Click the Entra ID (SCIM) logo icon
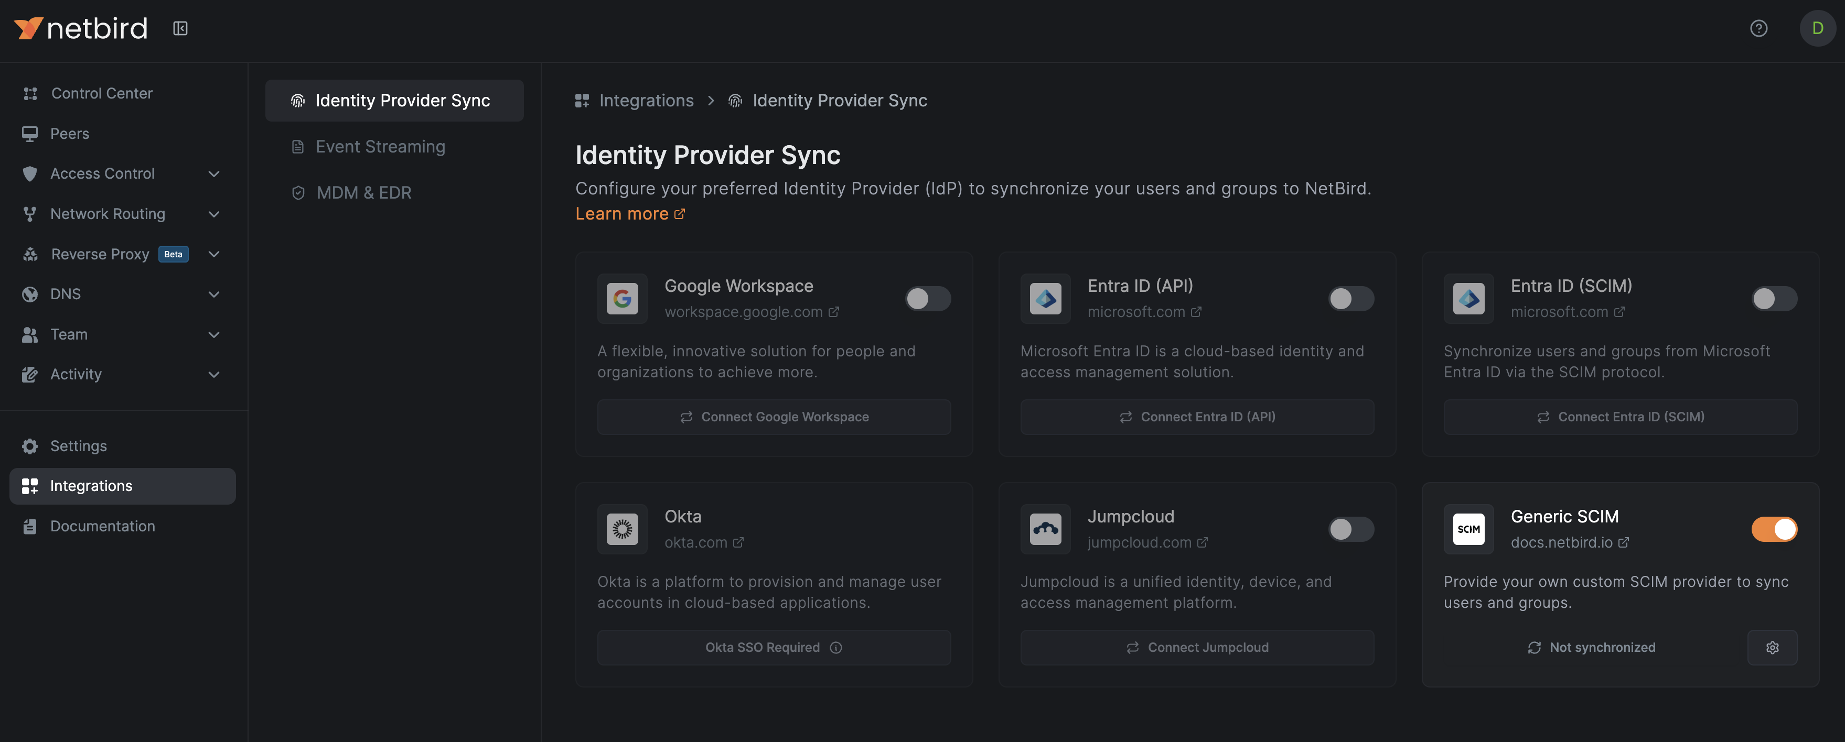Viewport: 1845px width, 742px height. pos(1468,298)
